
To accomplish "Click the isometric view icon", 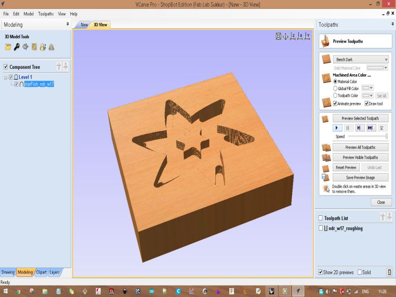I will (286, 36).
